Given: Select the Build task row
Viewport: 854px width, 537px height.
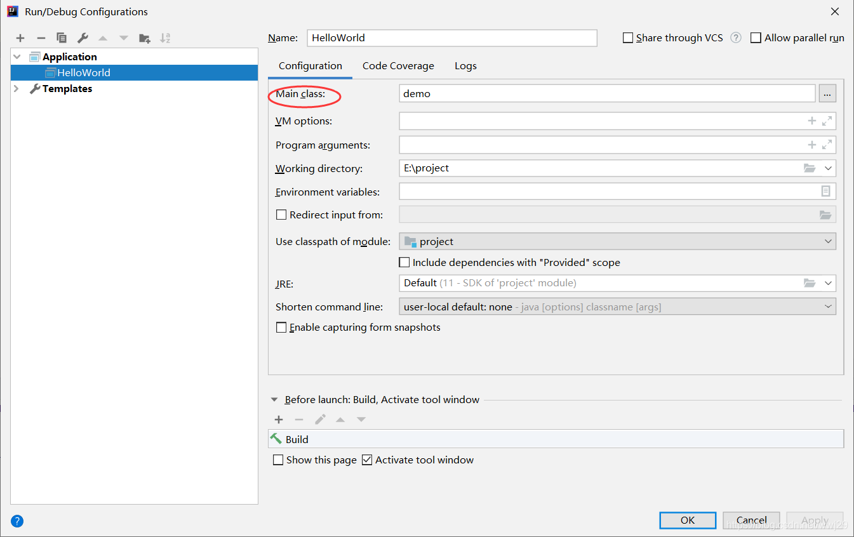Looking at the screenshot, I should [x=556, y=439].
